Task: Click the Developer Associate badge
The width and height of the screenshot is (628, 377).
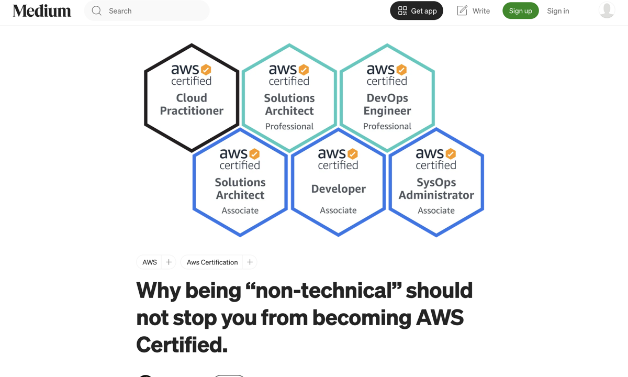Action: click(338, 182)
